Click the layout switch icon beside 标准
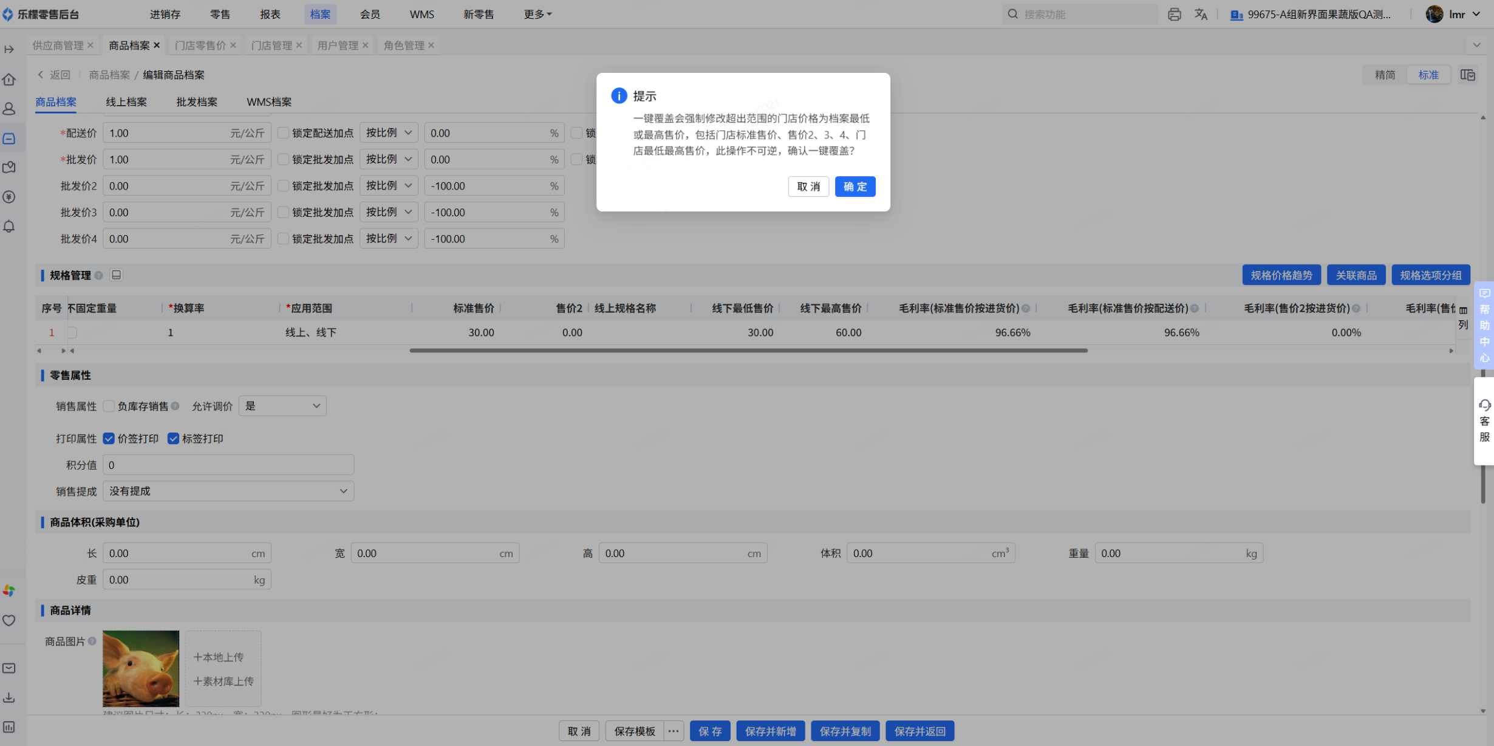Image resolution: width=1494 pixels, height=746 pixels. [1468, 75]
